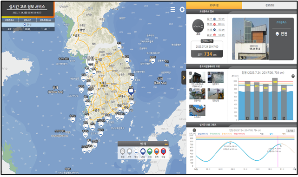The image size is (298, 177).
Task: Click the round icon at tide graph top-left
Action: click(194, 130)
